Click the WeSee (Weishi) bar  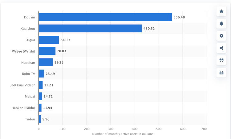tap(47, 51)
